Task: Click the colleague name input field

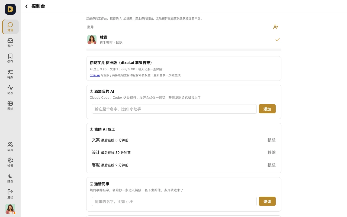Action: (174, 202)
